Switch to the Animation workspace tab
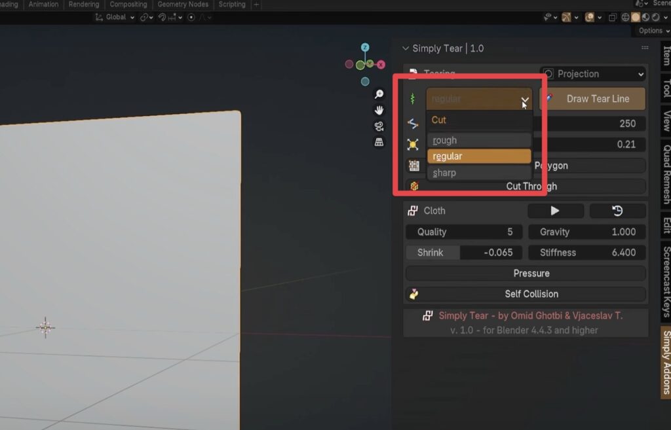Image resolution: width=671 pixels, height=430 pixels. (43, 5)
